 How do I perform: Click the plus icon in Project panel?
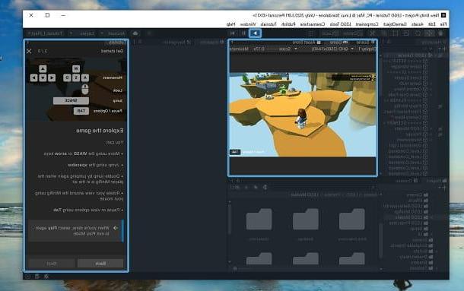click(x=443, y=188)
